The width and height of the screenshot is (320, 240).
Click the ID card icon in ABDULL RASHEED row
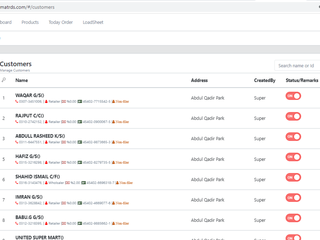(x=80, y=142)
